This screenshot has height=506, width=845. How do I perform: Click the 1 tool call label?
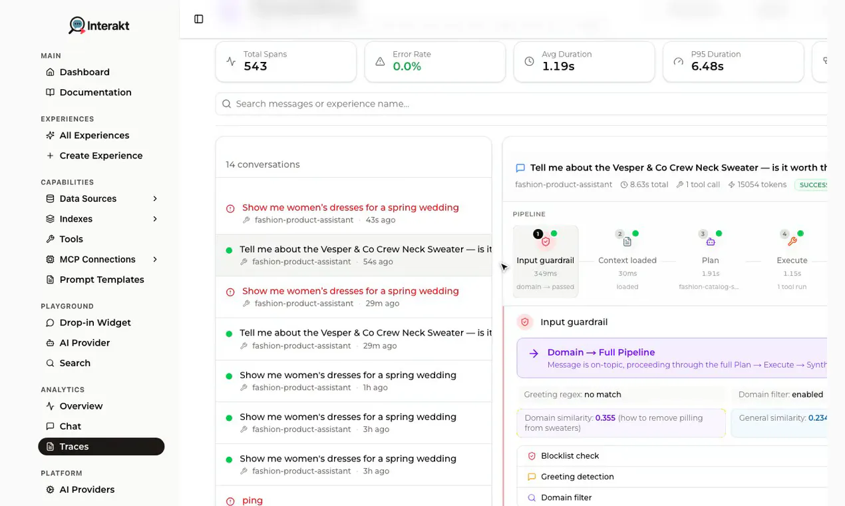coord(698,184)
